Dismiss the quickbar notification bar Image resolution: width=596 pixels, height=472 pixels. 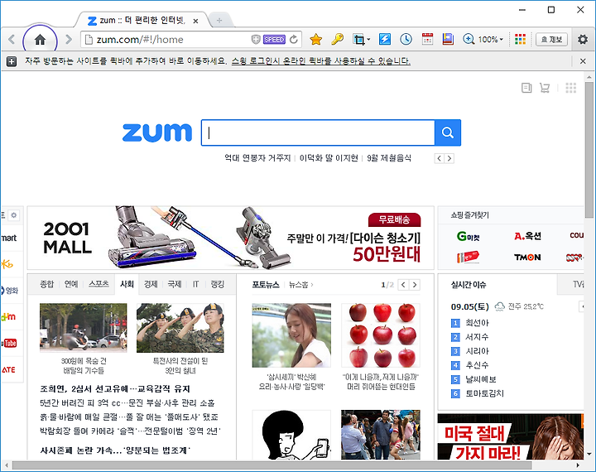click(583, 60)
